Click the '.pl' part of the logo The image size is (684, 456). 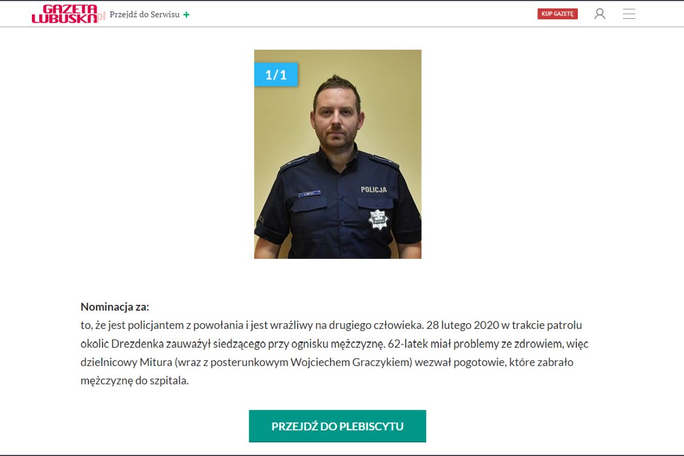click(101, 16)
